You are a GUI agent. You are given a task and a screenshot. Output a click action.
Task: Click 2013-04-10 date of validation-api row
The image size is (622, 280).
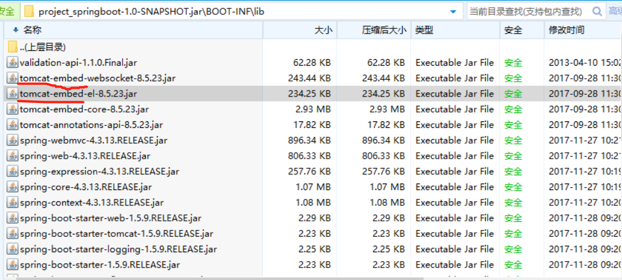585,63
